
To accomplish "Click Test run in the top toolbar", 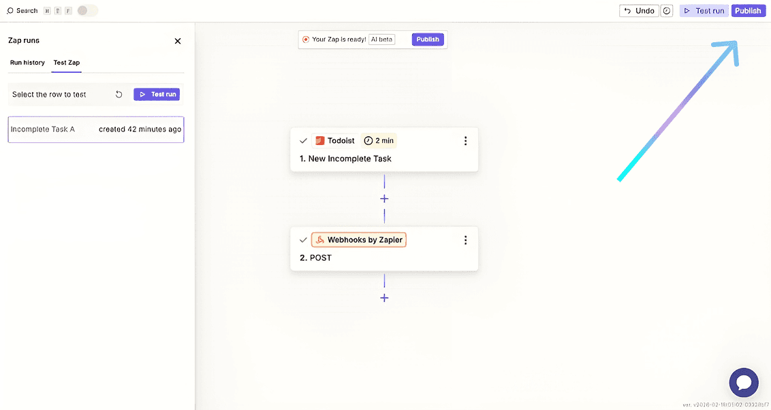I will (704, 10).
